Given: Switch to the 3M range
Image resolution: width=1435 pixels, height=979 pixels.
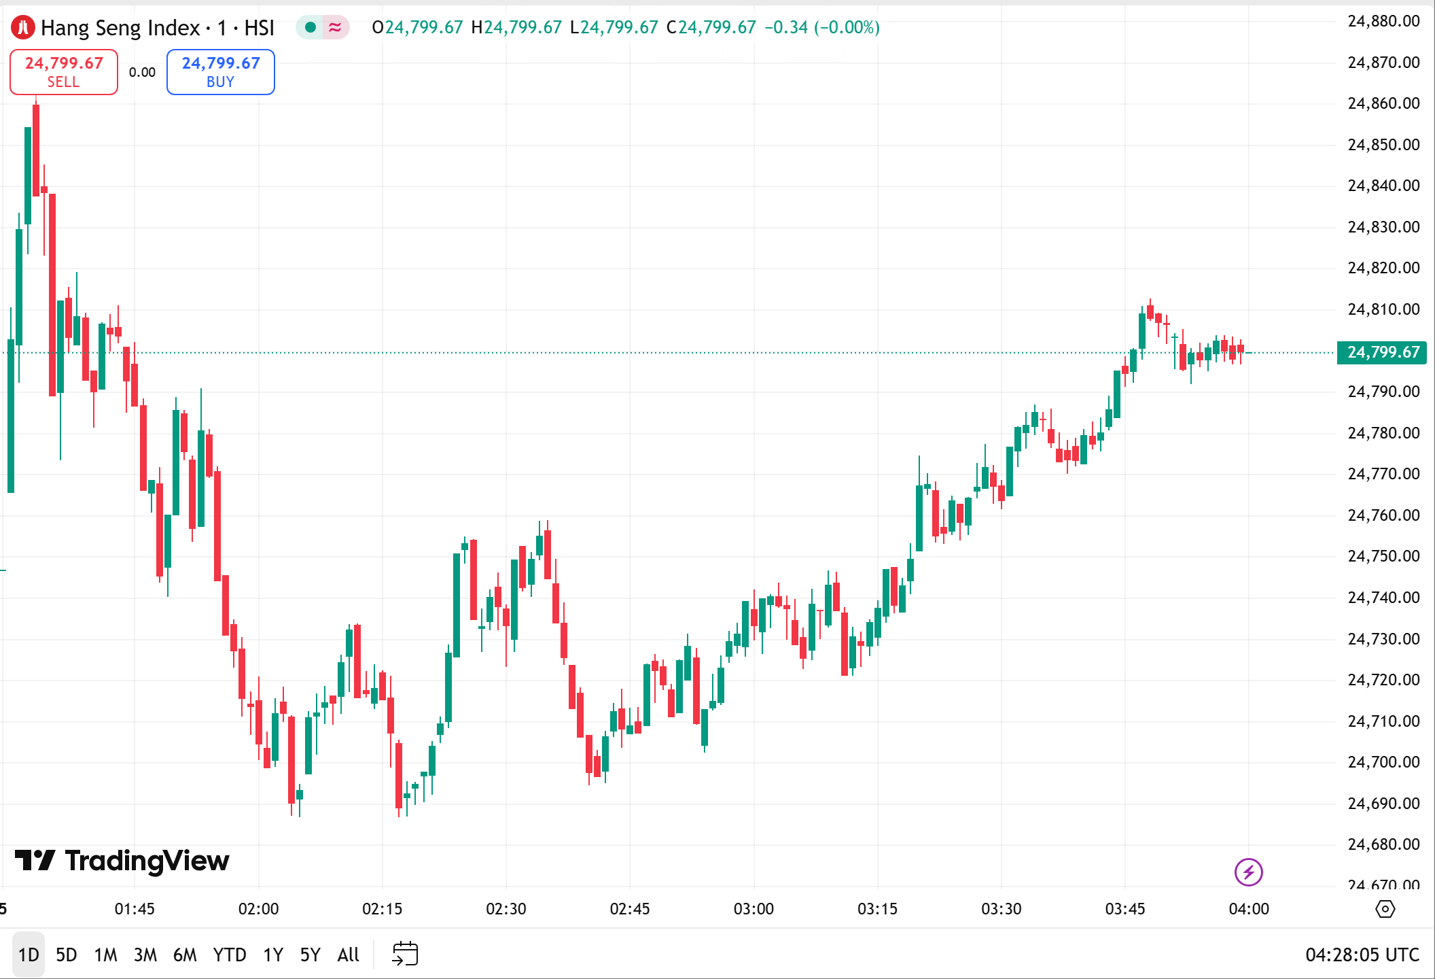Looking at the screenshot, I should click(x=145, y=955).
